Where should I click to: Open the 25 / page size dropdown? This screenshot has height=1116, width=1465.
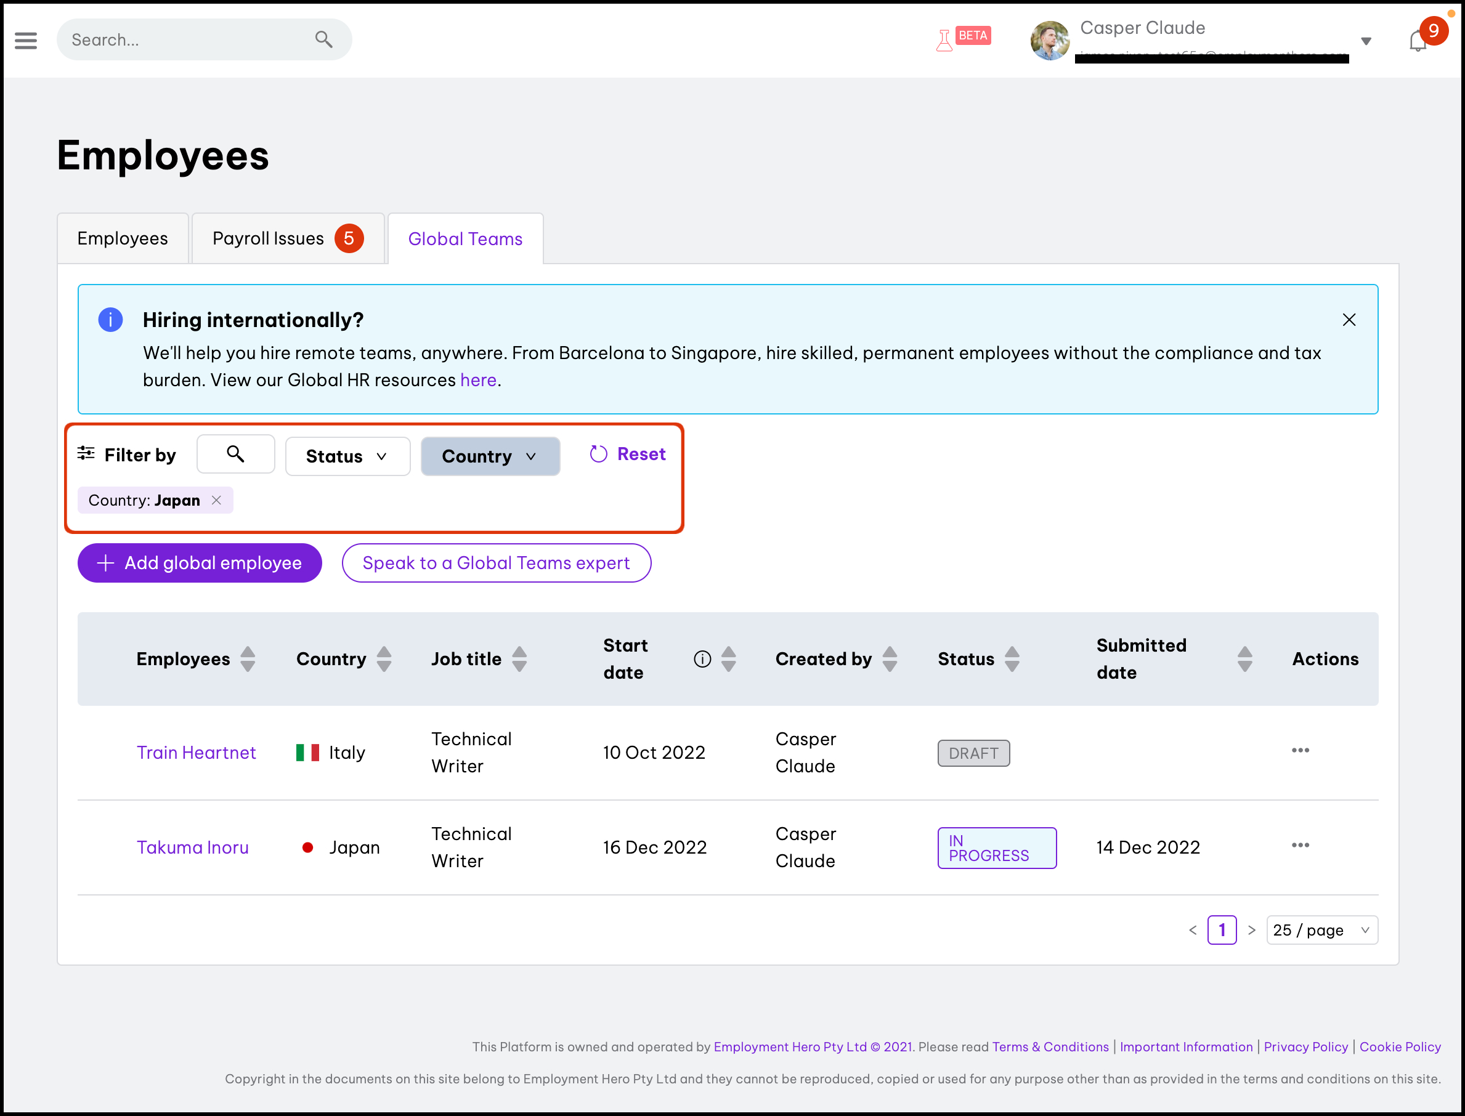(x=1321, y=930)
